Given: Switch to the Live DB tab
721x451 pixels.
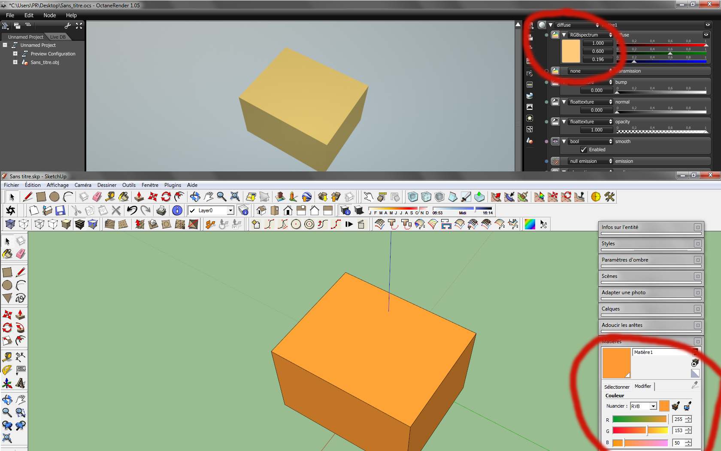Looking at the screenshot, I should 58,37.
